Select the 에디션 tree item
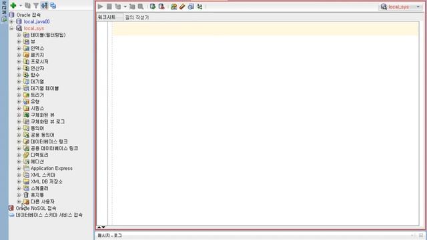This screenshot has width=427, height=240. pos(37,161)
